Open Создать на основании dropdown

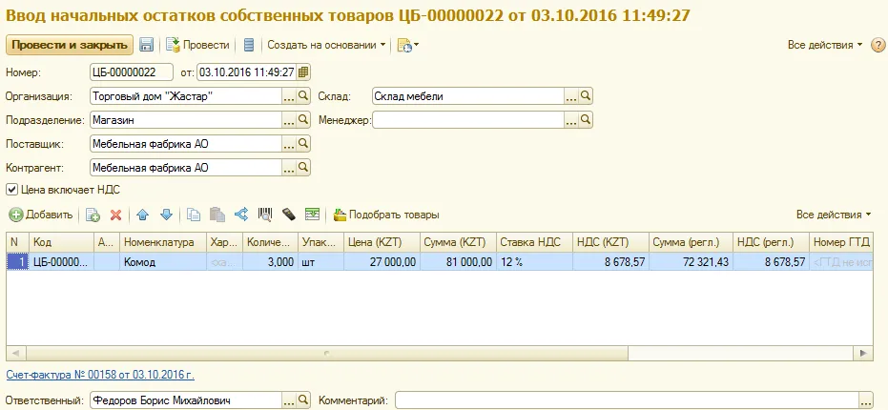pyautogui.click(x=326, y=45)
